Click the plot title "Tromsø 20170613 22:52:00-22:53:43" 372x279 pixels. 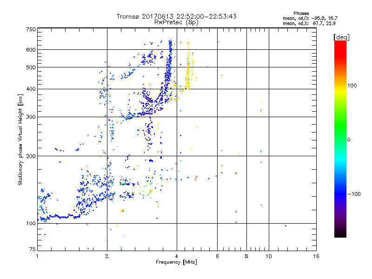point(176,16)
